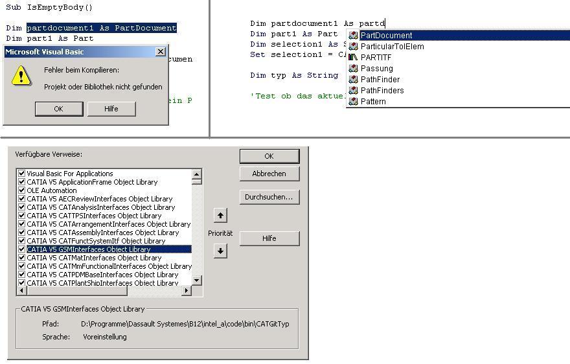Toggle CATIA V5 CATMmFunctionalInterfaces checkbox
Screen dimensions: 570x364
click(22, 266)
